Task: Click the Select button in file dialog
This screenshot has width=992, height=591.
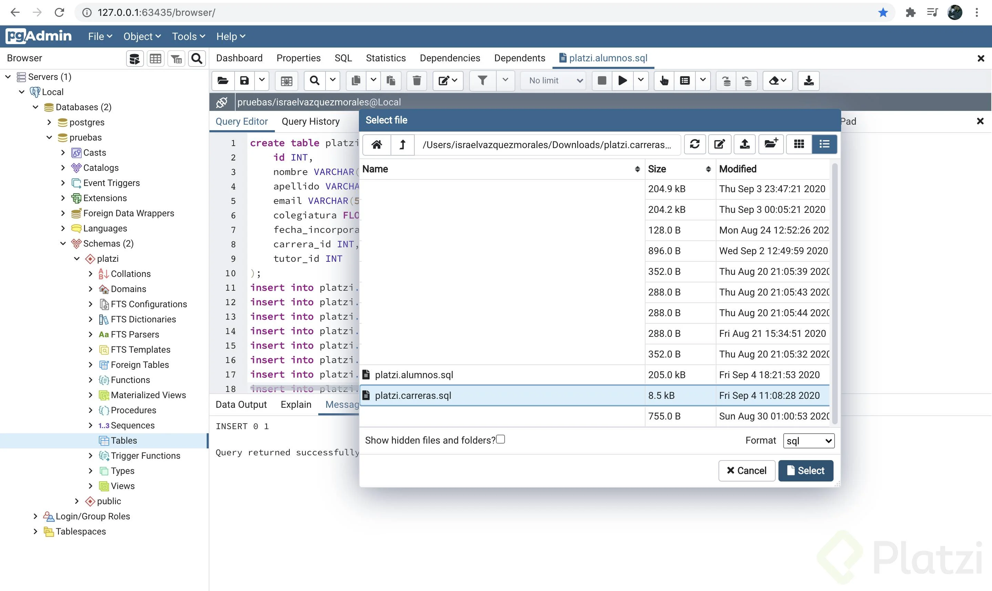Action: [x=805, y=471]
